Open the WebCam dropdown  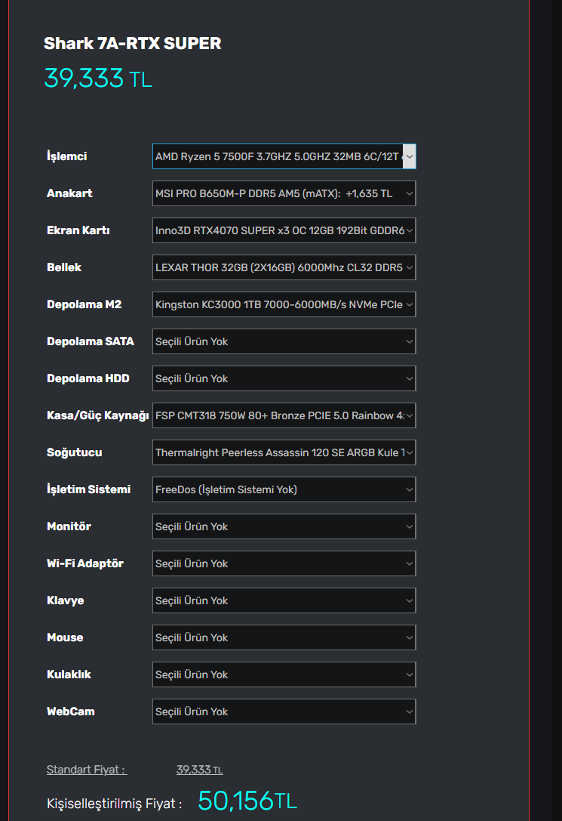point(284,711)
